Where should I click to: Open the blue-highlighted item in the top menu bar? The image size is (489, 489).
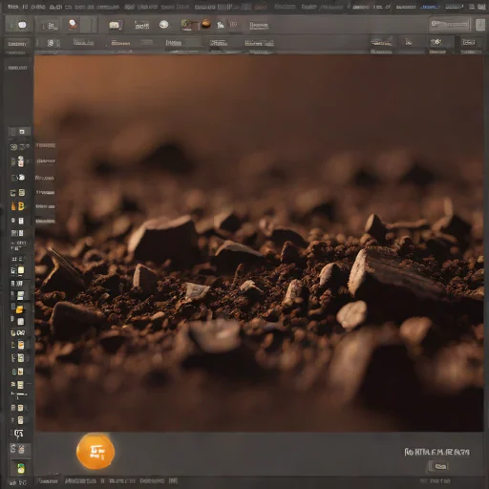[x=430, y=7]
